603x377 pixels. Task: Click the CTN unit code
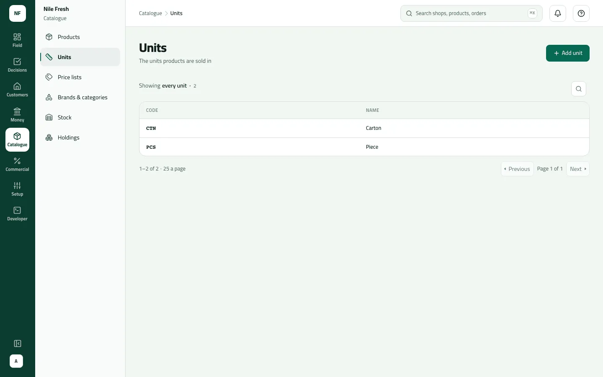point(151,128)
